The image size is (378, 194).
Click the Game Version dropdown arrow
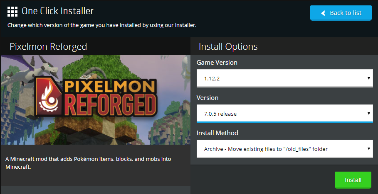(368, 78)
